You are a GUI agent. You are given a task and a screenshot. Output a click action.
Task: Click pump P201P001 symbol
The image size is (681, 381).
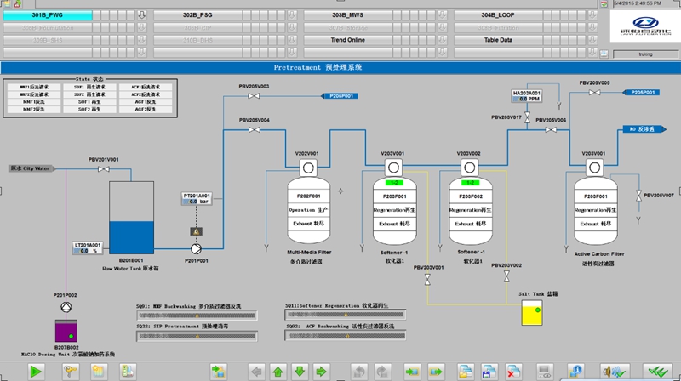[x=195, y=249]
